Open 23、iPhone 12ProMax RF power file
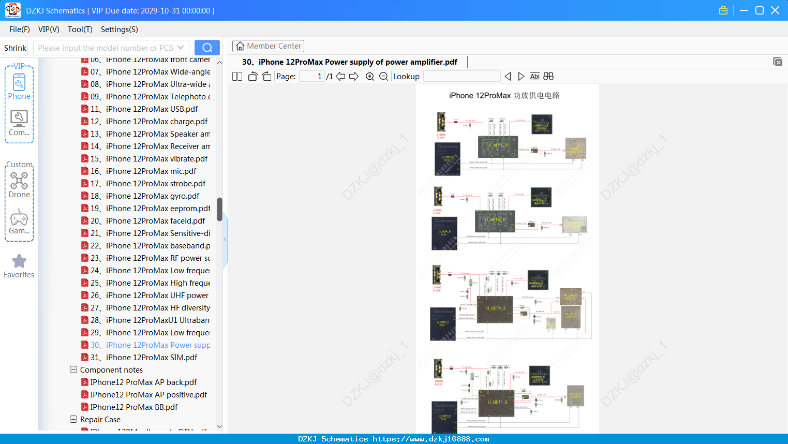This screenshot has height=444, width=788. [151, 258]
